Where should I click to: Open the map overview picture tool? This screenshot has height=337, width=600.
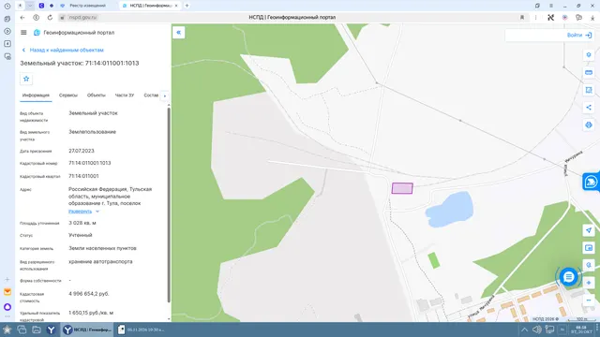(589, 248)
